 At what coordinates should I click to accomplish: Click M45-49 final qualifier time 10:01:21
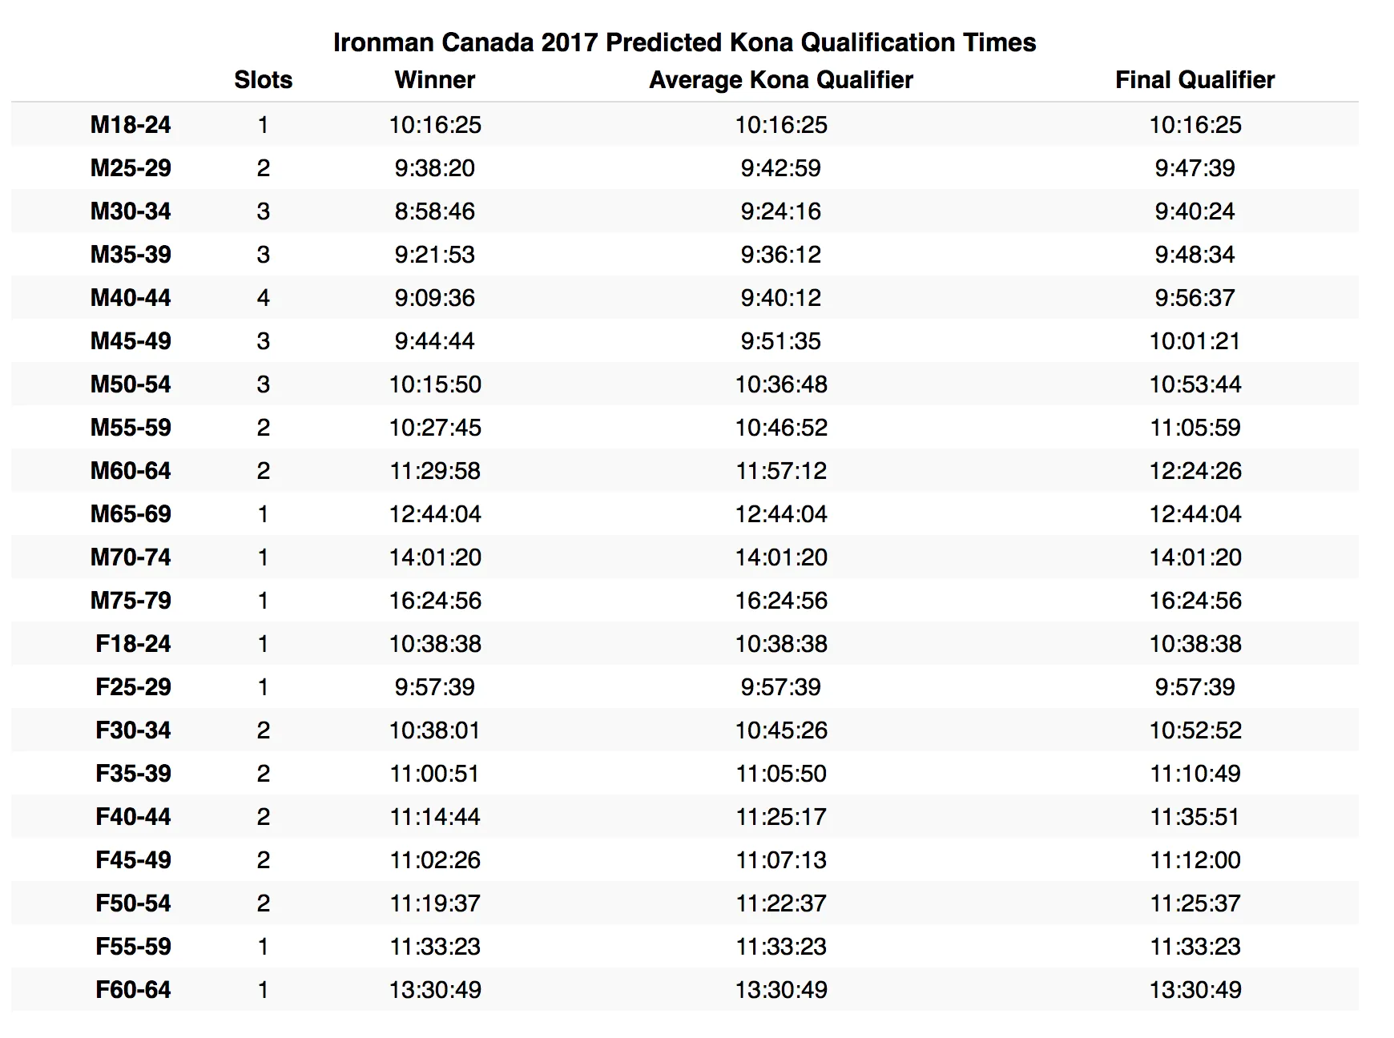pos(1195,341)
